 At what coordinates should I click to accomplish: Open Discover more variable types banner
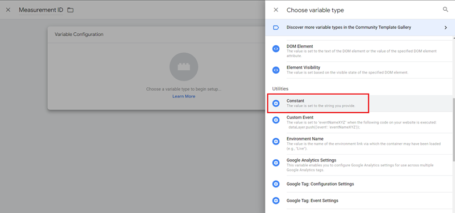click(x=360, y=27)
